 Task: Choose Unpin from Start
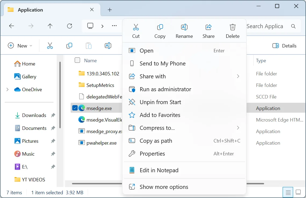(x=184, y=102)
